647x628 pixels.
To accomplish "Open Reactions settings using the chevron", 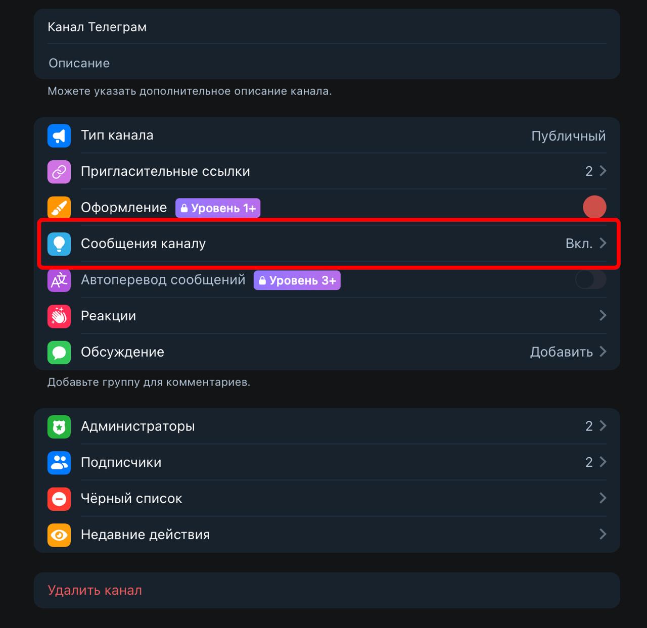I will [x=603, y=316].
